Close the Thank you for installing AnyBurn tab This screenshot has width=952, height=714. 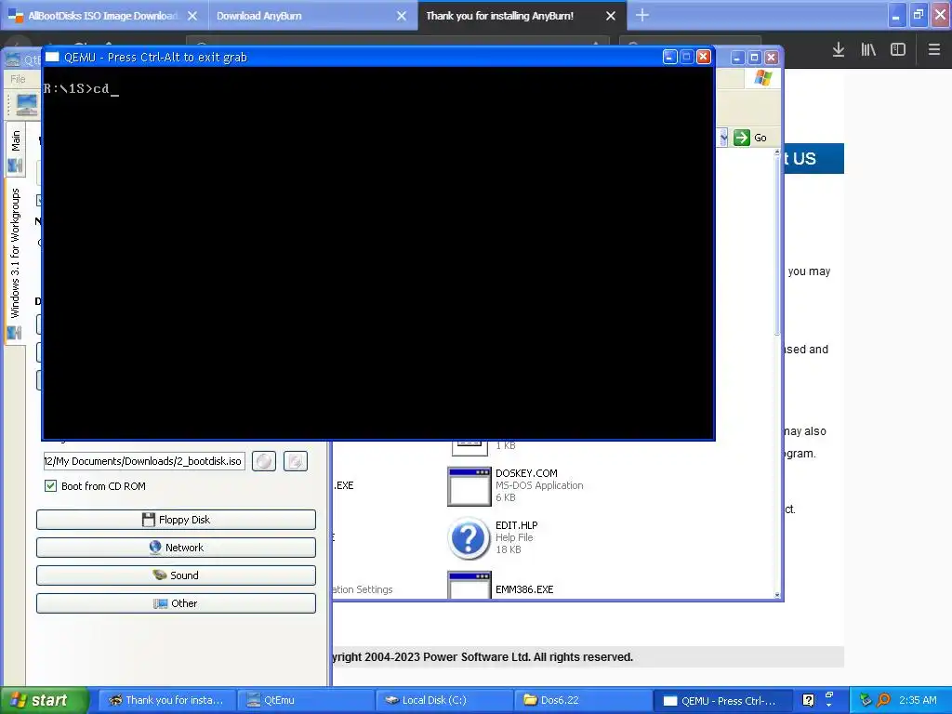[x=611, y=16]
